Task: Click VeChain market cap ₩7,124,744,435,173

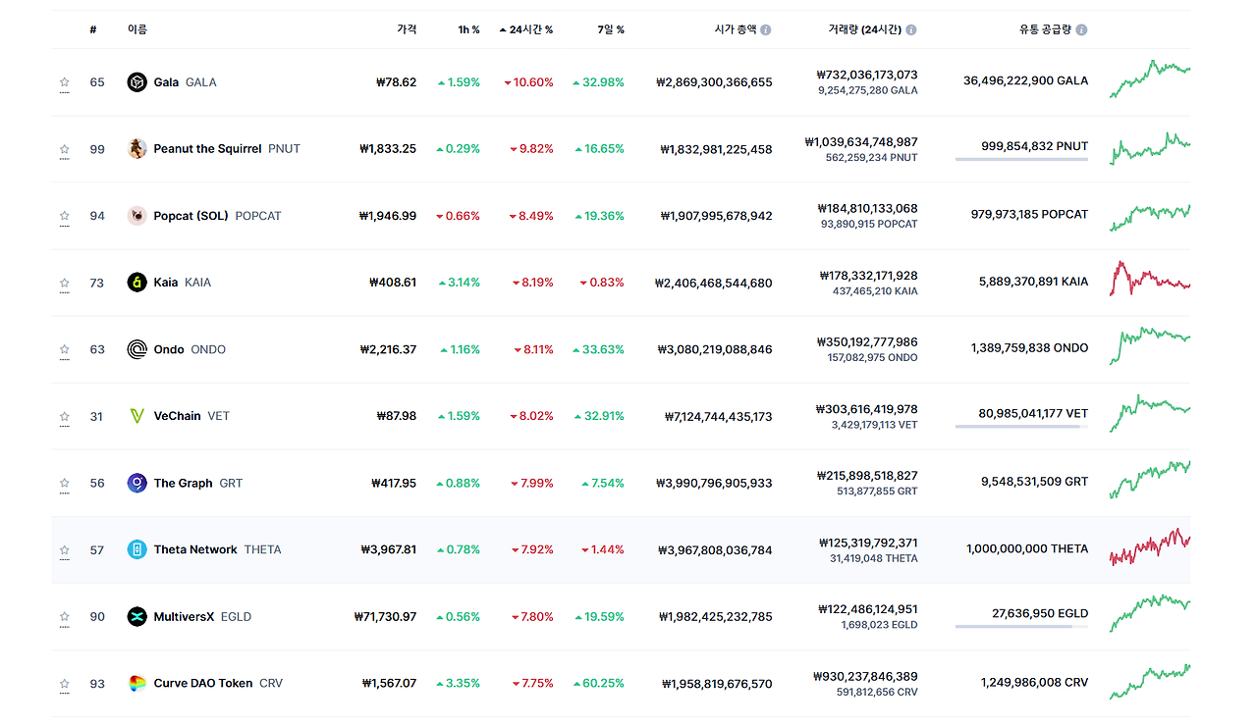Action: point(718,416)
